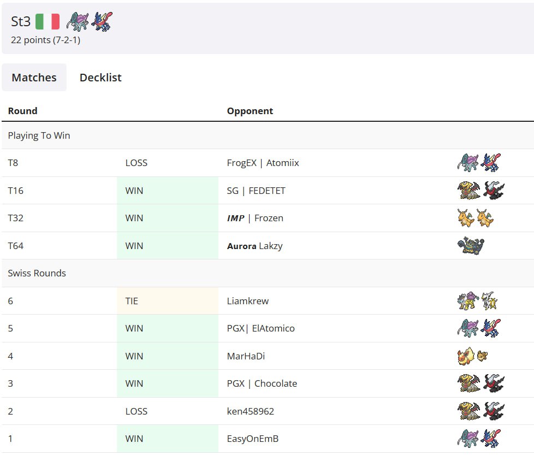Click the Suicune icon in the PGX| ElAtomico row
Image resolution: width=534 pixels, height=455 pixels.
[x=468, y=328]
